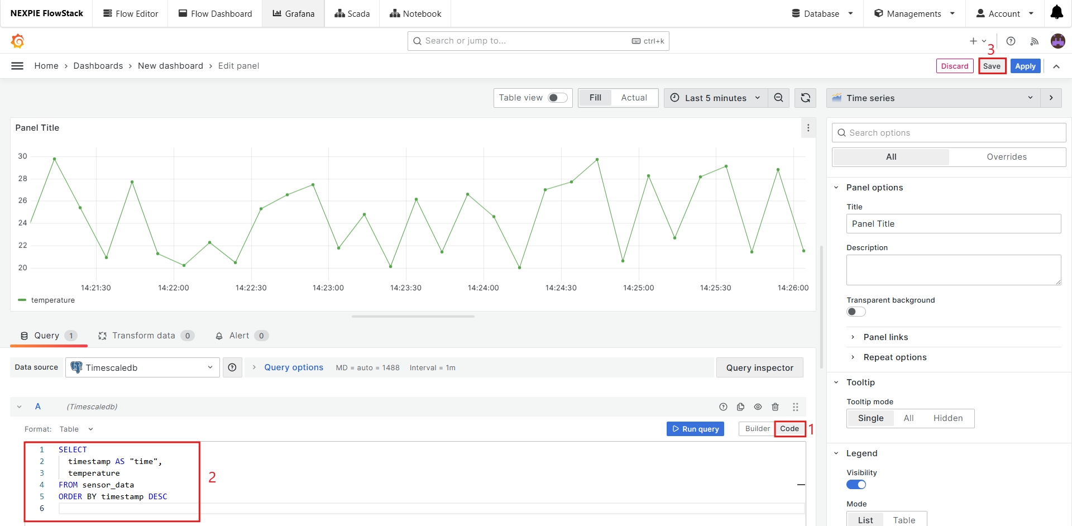The height and width of the screenshot is (526, 1072).
Task: Open the user avatar profile
Action: coord(1057,41)
